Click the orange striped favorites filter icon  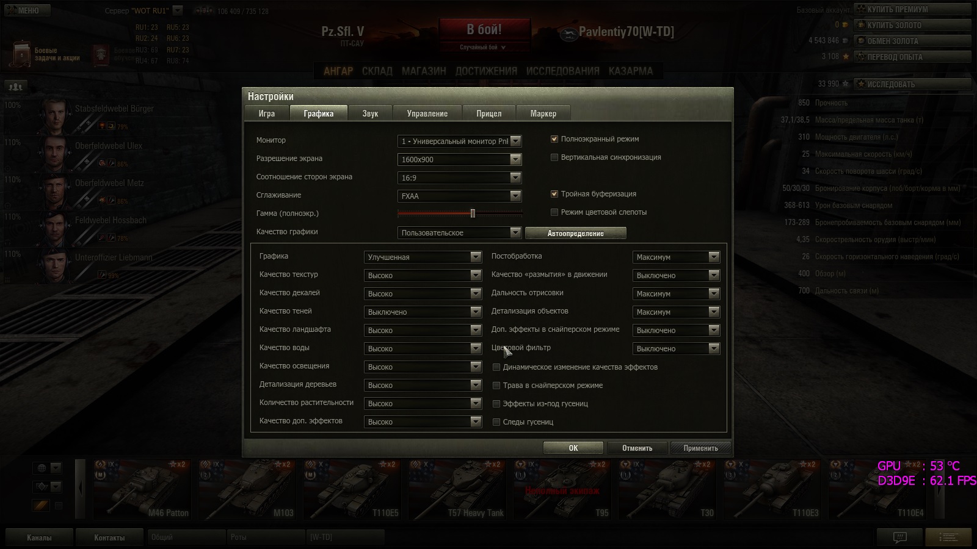41,505
